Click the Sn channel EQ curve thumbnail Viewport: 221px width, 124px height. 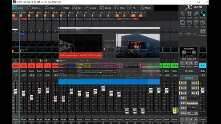click(23, 50)
